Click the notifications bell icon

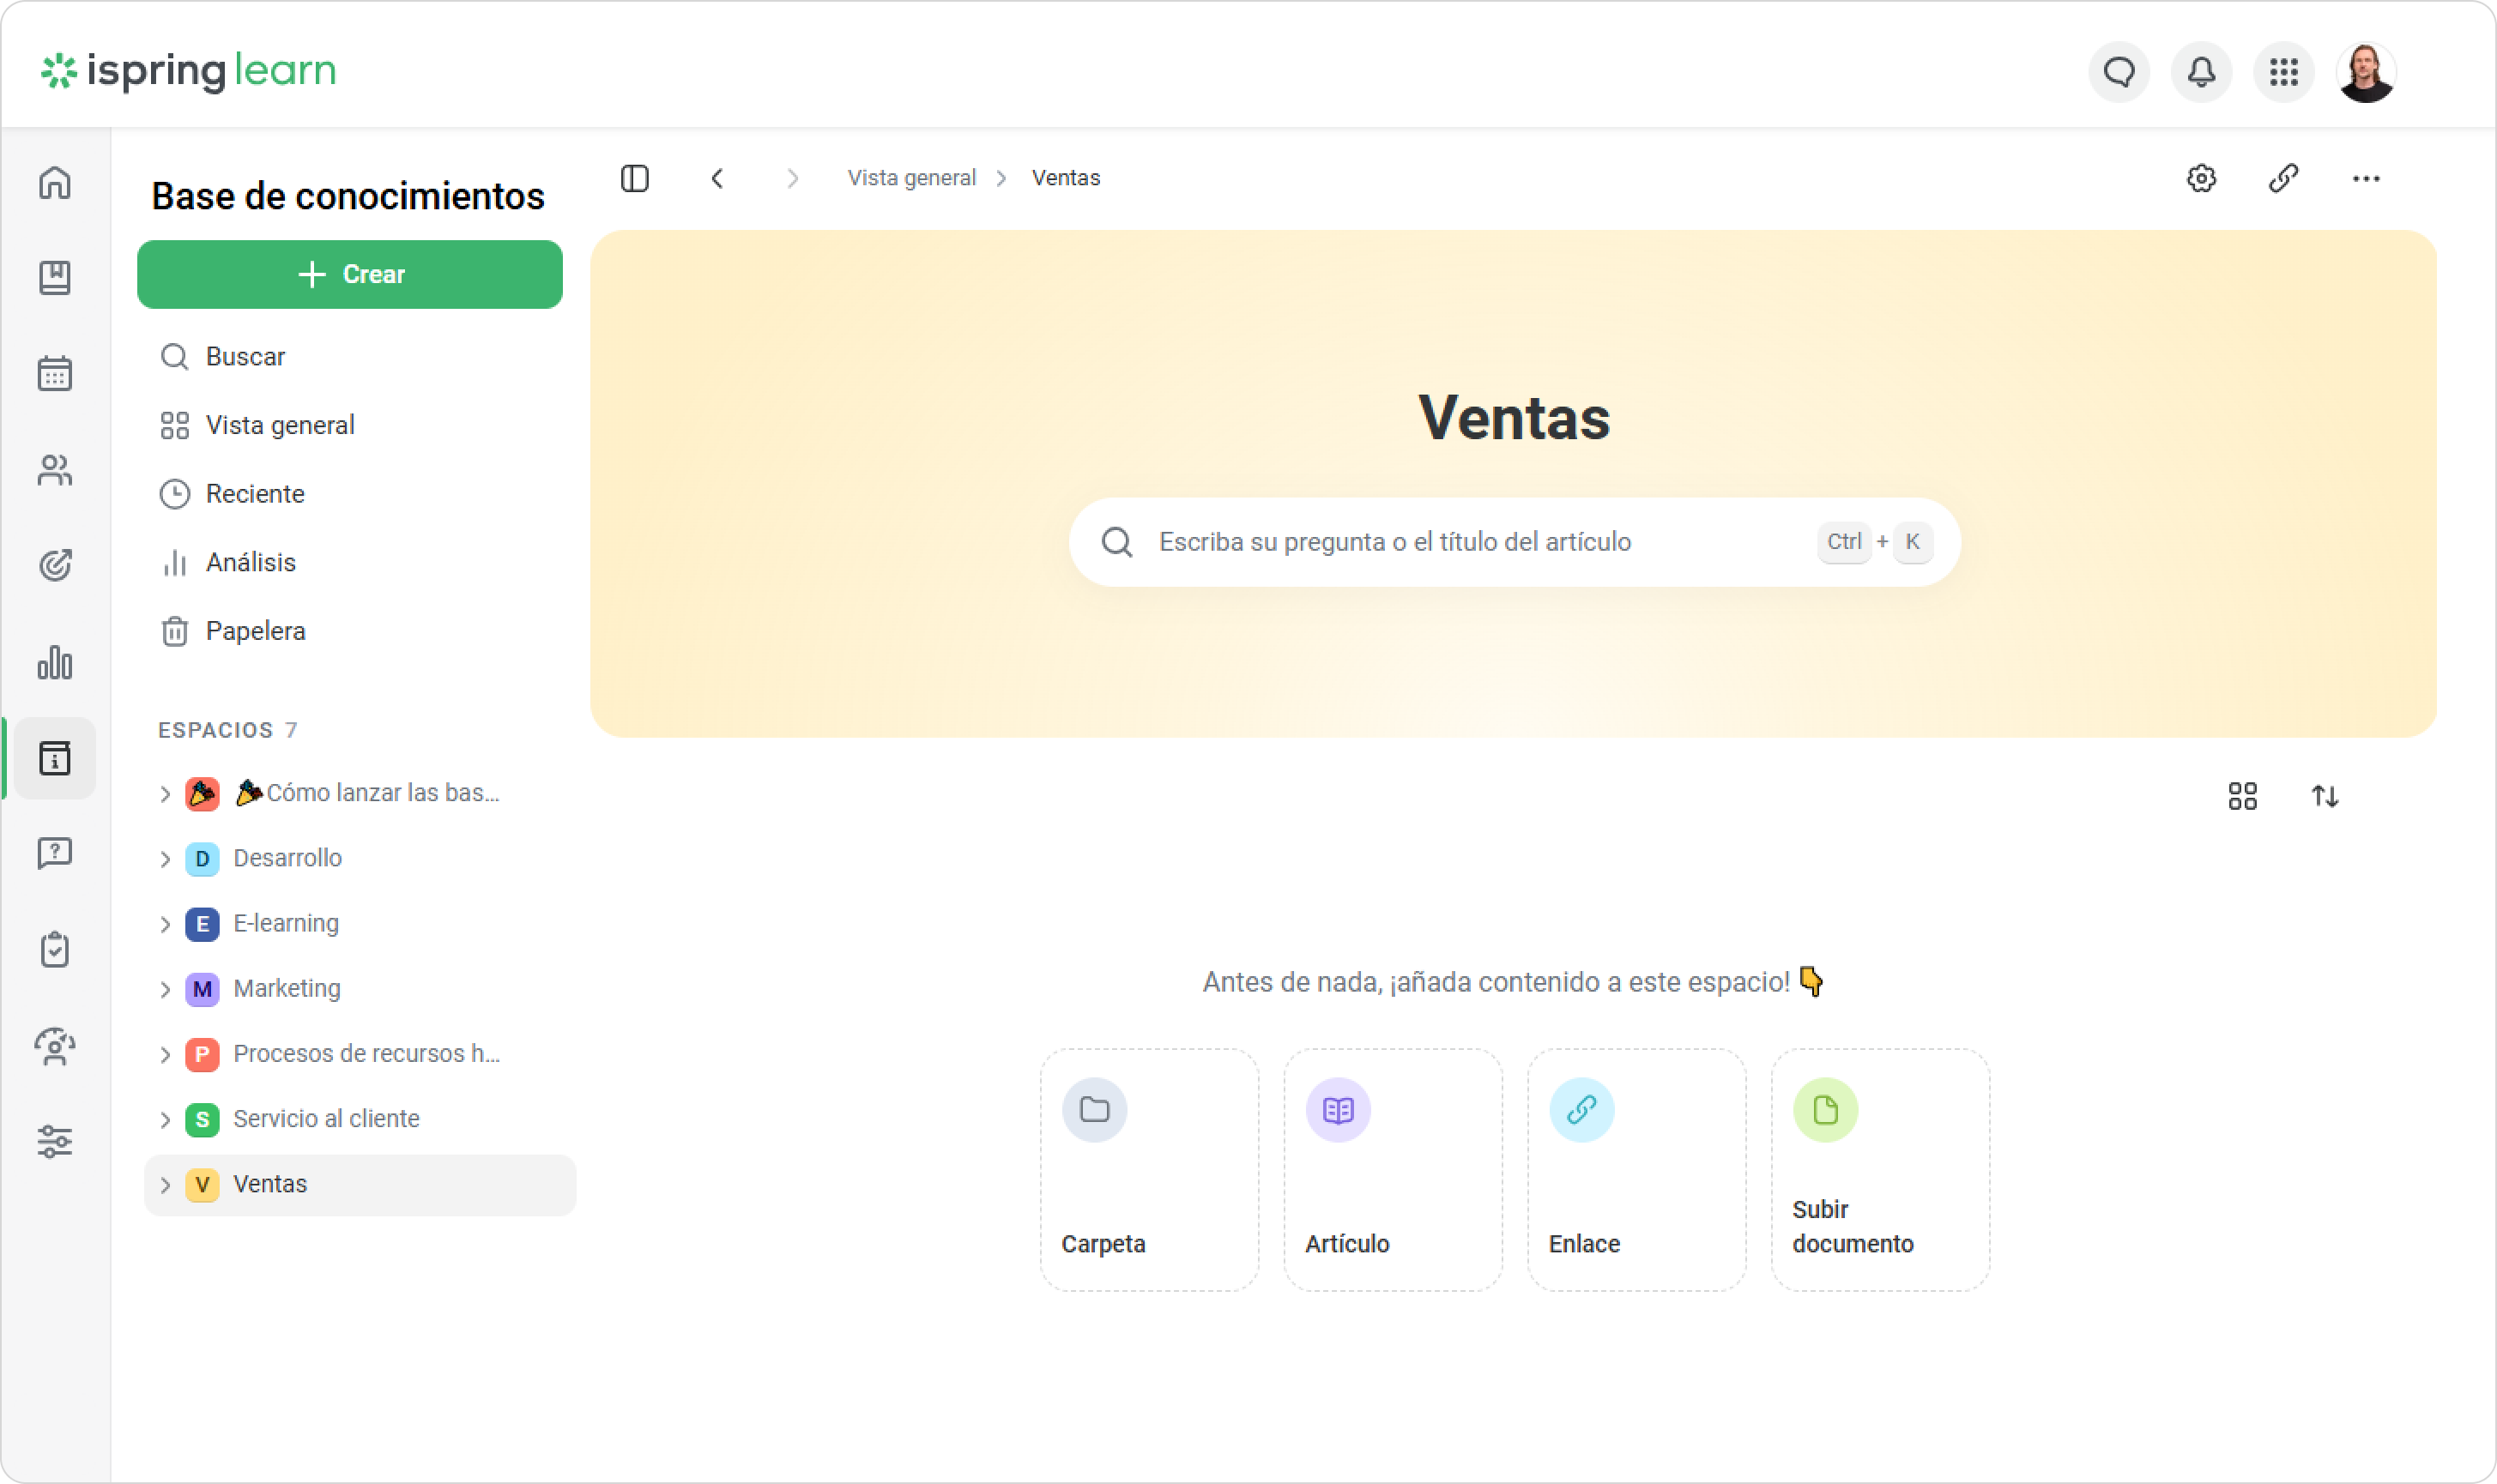click(2201, 72)
